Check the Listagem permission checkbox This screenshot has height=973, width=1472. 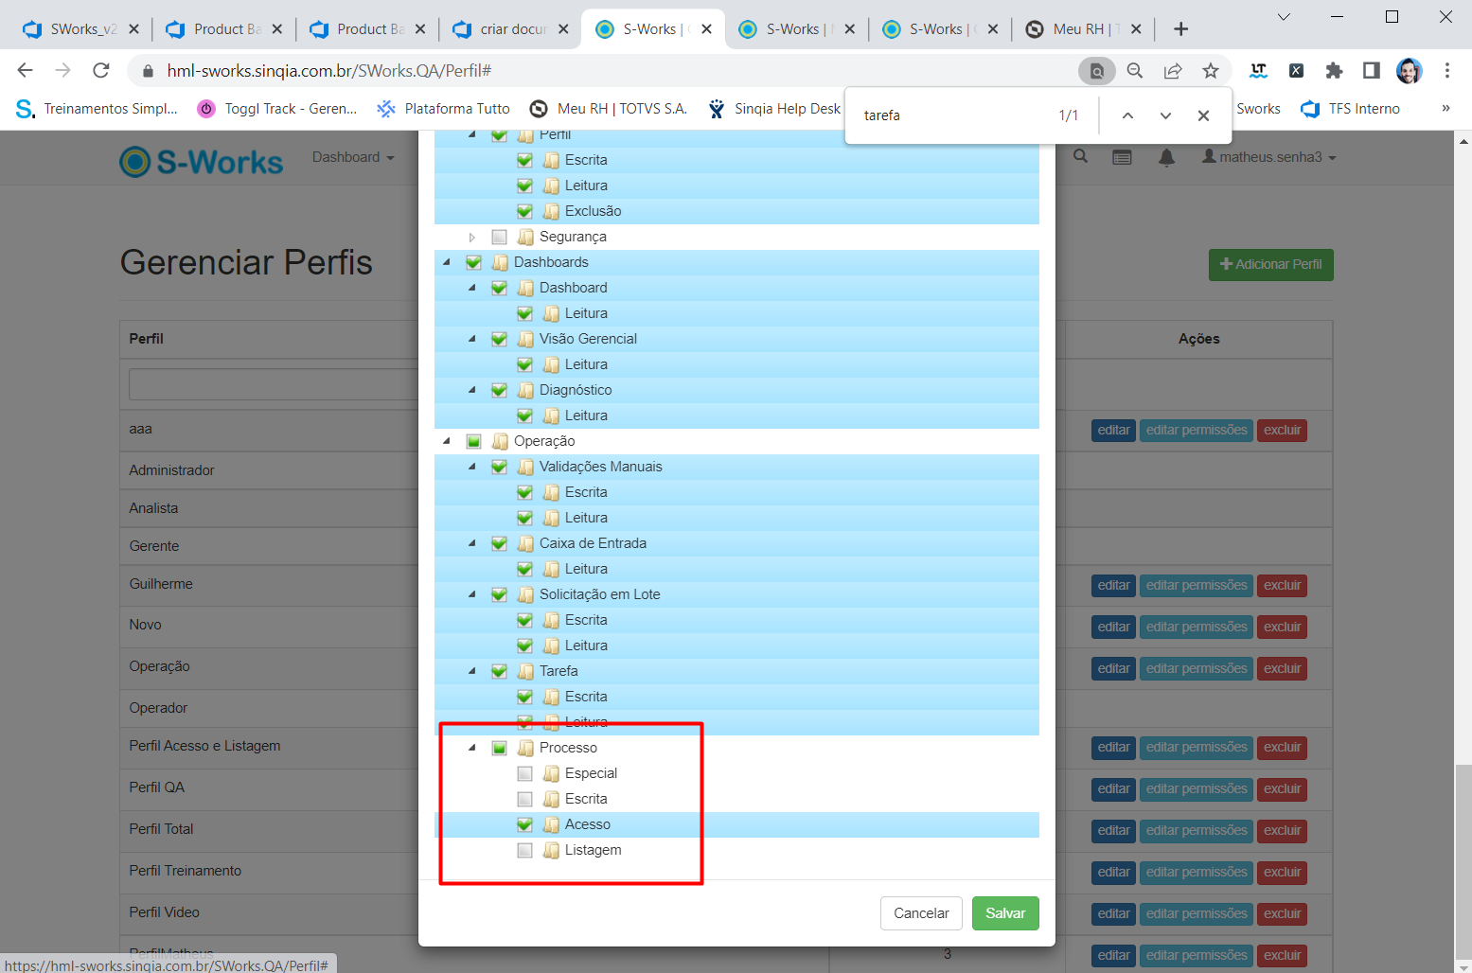click(x=524, y=850)
